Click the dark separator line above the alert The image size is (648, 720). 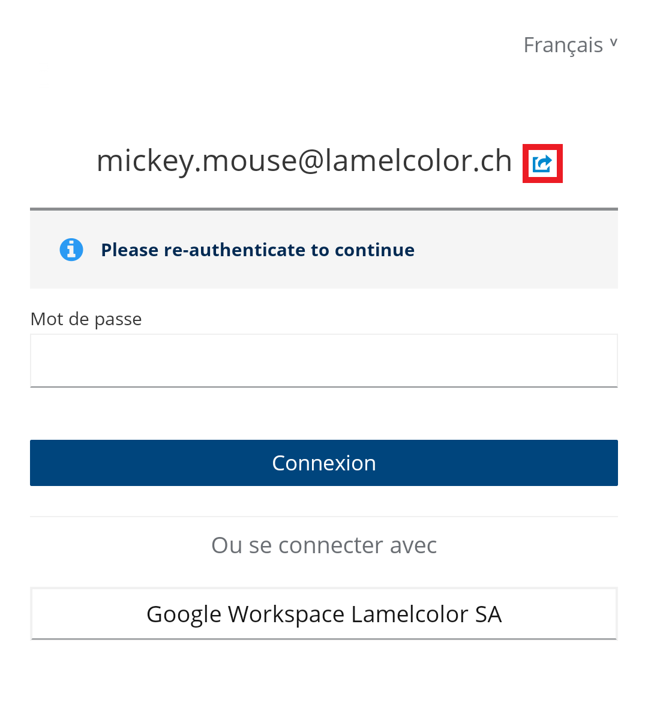click(x=324, y=209)
